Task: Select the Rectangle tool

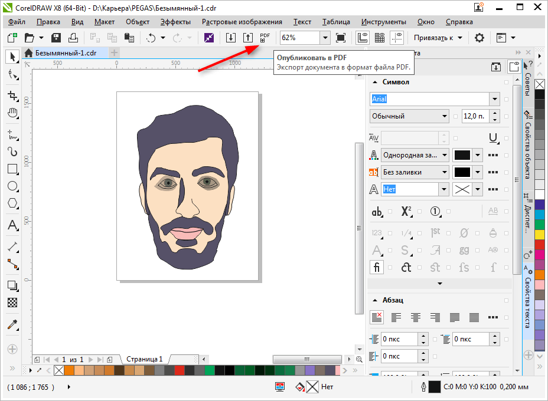Action: (12, 169)
